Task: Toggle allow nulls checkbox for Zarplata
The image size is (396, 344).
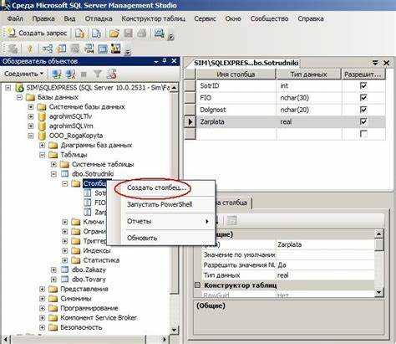Action: [363, 121]
